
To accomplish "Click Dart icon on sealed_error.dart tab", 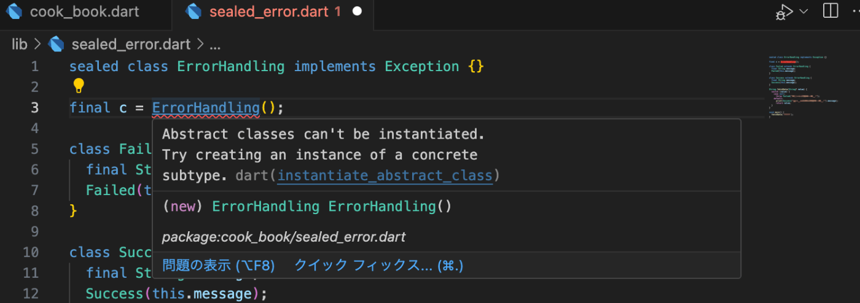I will [x=194, y=12].
